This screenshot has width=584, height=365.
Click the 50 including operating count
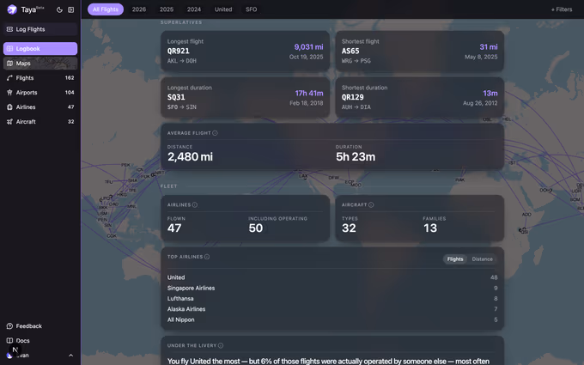tap(256, 228)
